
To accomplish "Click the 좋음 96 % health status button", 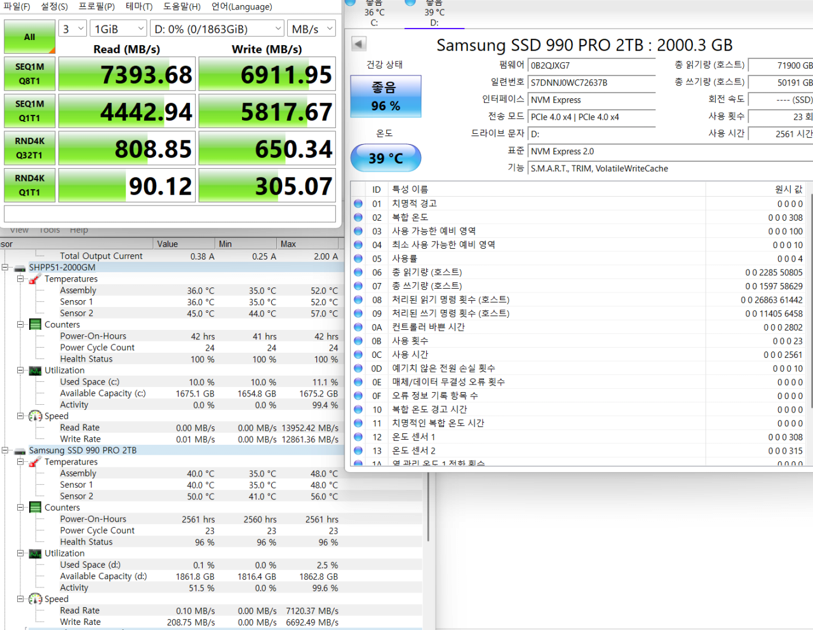I will click(x=386, y=96).
